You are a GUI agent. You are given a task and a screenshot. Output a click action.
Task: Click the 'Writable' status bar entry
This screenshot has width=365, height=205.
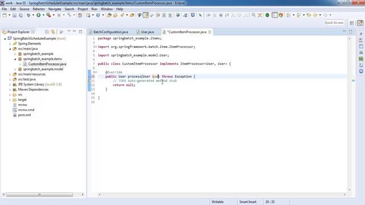coord(217,202)
